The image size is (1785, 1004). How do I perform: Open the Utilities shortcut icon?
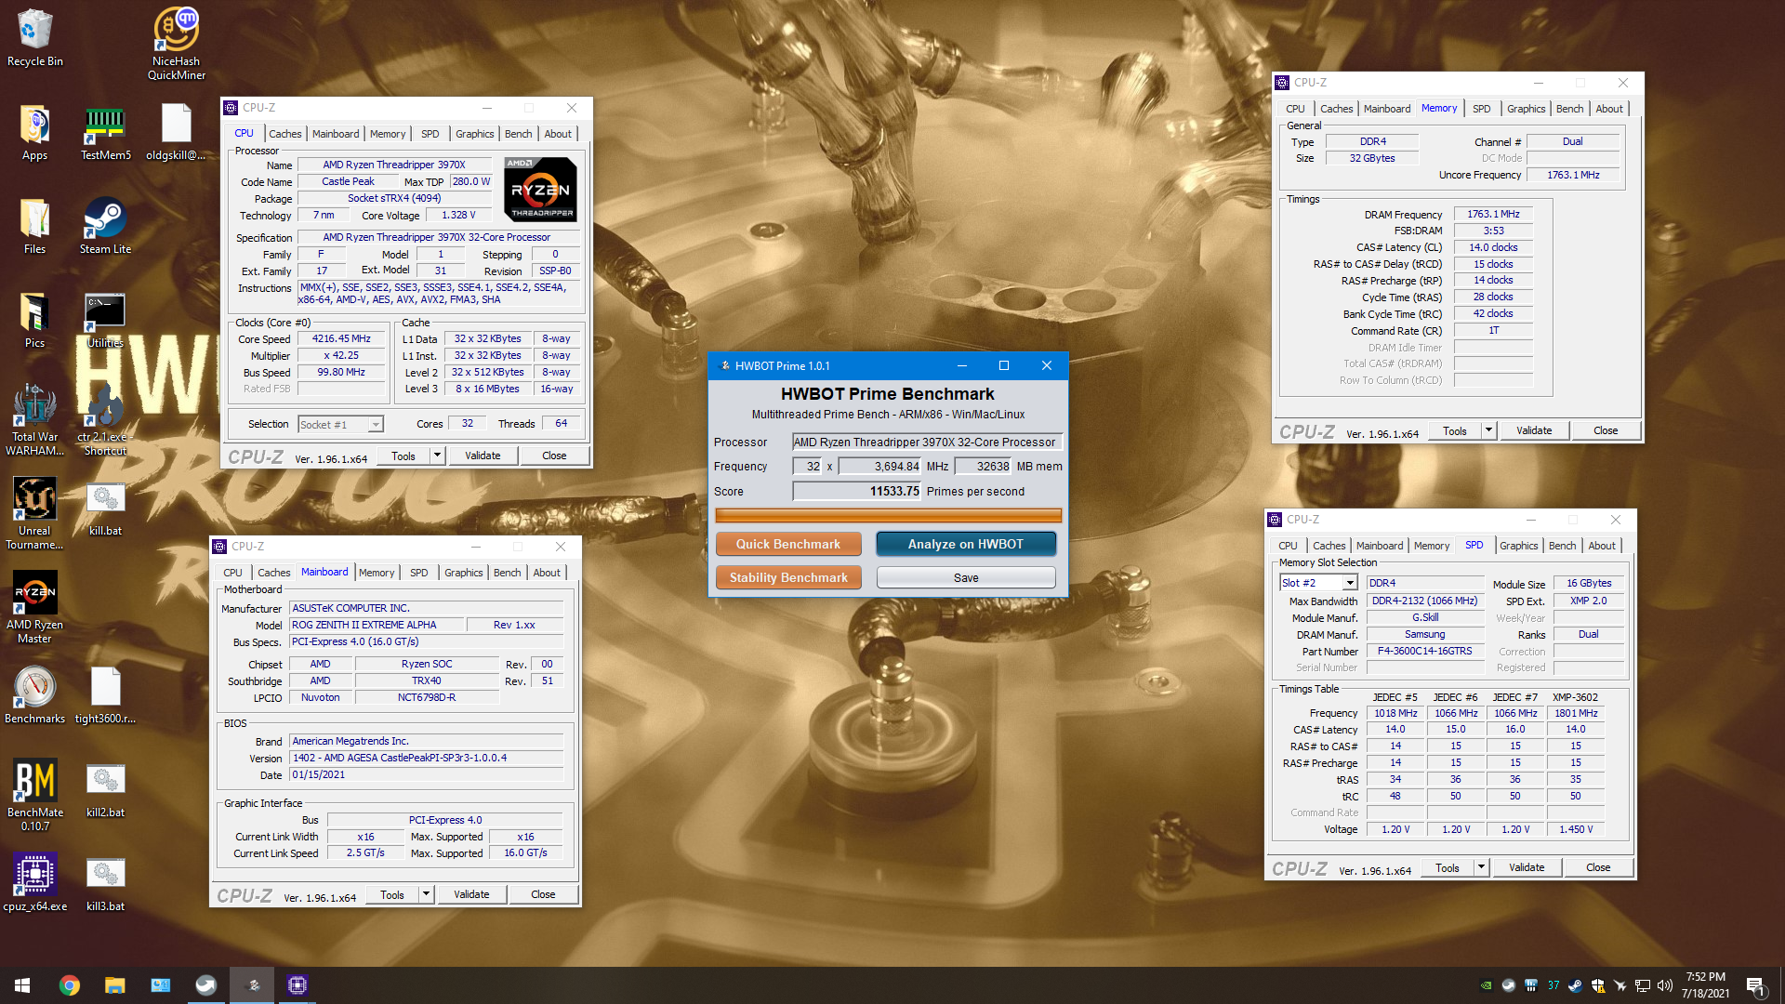[105, 320]
